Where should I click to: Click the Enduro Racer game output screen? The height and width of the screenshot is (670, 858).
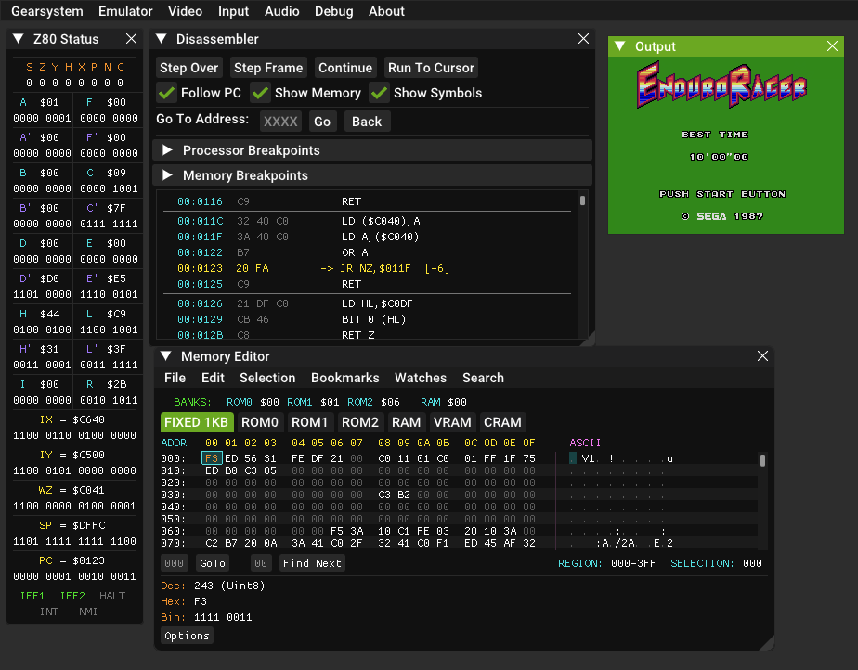726,145
